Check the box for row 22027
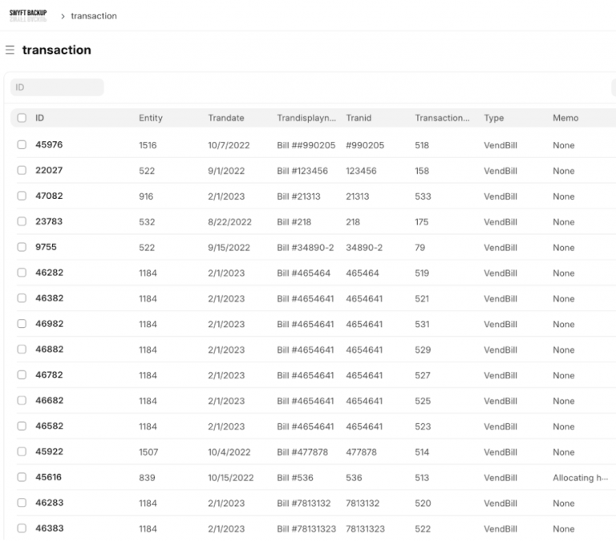Image resolution: width=616 pixels, height=542 pixels. (x=22, y=170)
